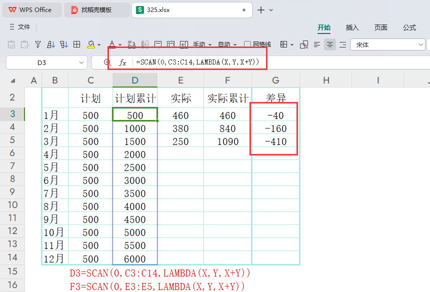The width and height of the screenshot is (430, 292).
Task: Select column D header
Action: [x=135, y=80]
